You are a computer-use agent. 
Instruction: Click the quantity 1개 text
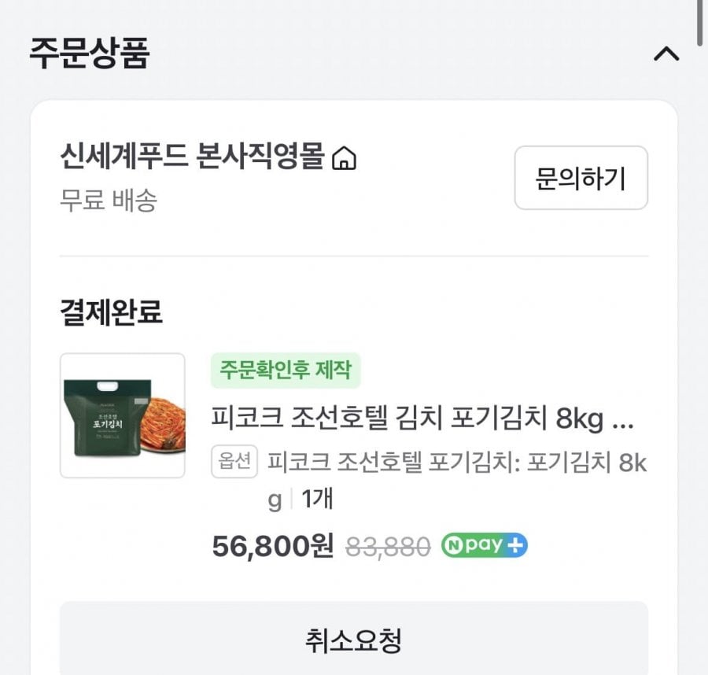pos(317,500)
